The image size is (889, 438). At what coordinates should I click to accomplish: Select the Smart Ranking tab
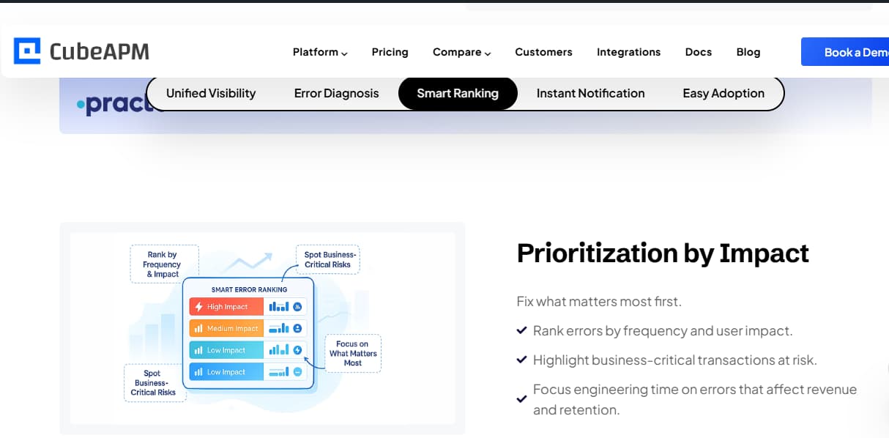tap(458, 93)
